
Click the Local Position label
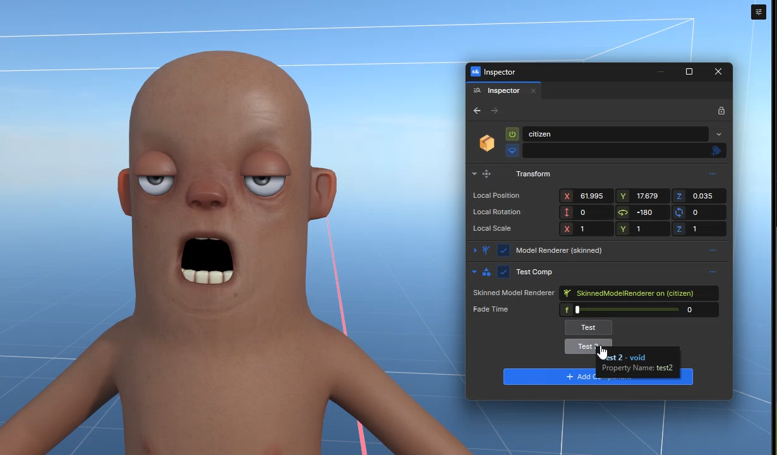496,196
